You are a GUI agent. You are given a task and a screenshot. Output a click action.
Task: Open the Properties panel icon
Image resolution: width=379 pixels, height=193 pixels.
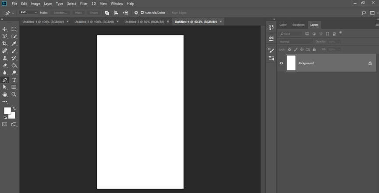pos(271,39)
